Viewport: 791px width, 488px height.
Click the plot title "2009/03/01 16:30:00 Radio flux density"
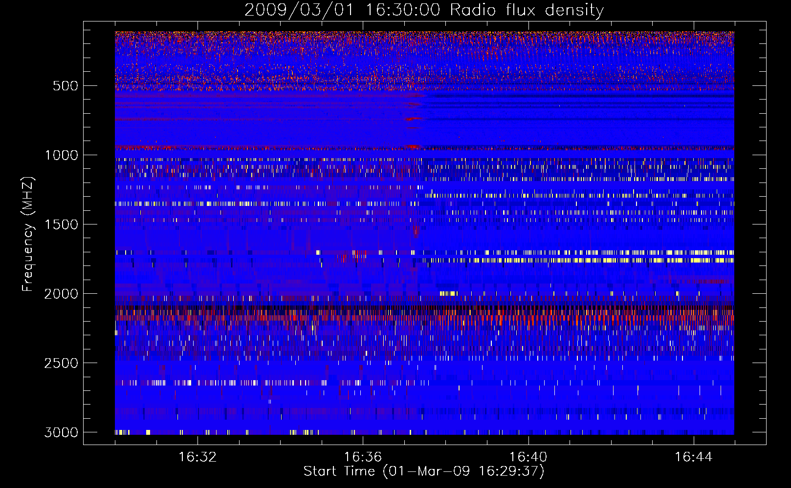(x=424, y=10)
